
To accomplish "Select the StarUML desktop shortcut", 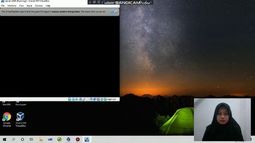I will 7,103.
